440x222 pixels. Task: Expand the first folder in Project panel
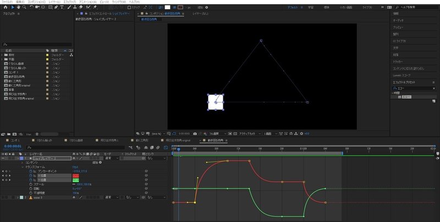point(2,55)
